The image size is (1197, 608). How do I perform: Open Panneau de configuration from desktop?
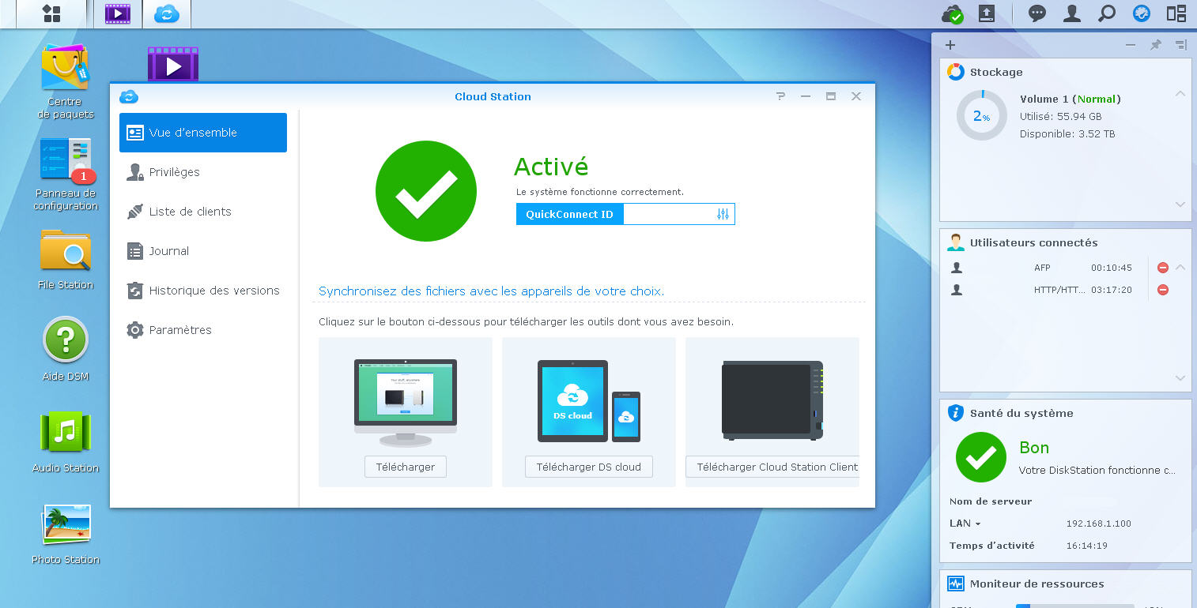(66, 160)
